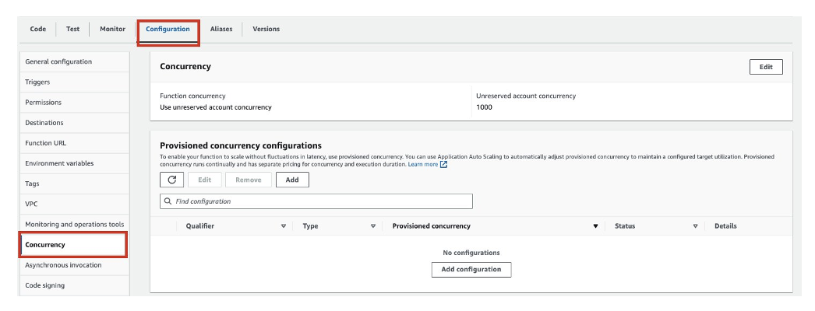The height and width of the screenshot is (311, 815).
Task: Click the Add button above search
Action: pyautogui.click(x=292, y=180)
